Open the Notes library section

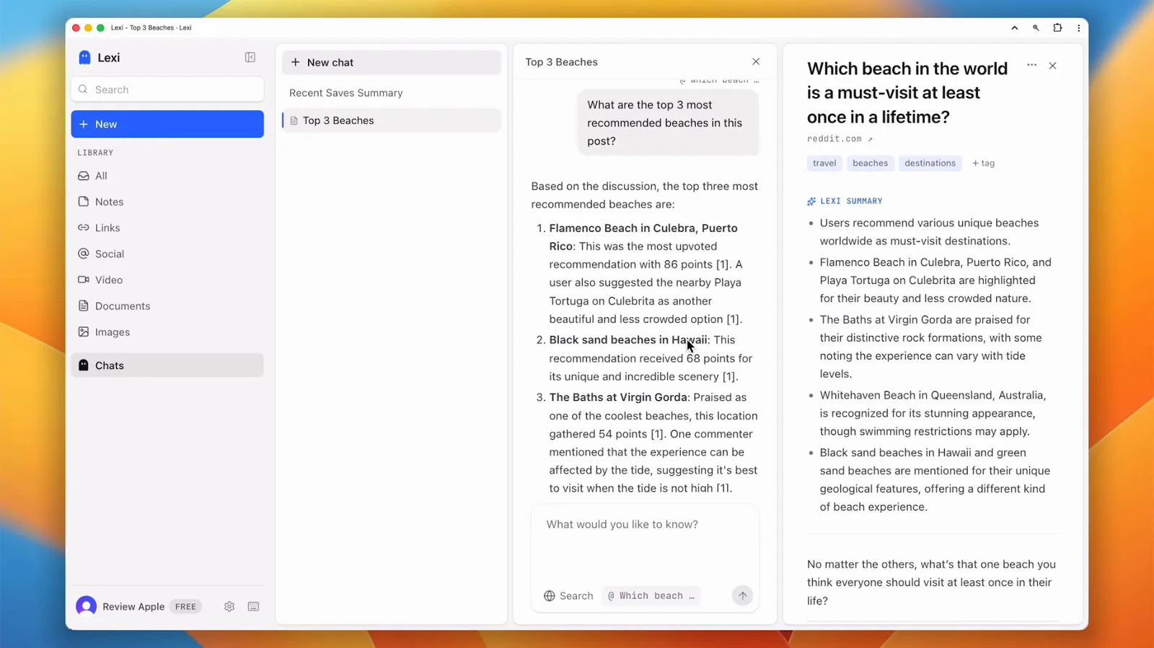click(167, 202)
